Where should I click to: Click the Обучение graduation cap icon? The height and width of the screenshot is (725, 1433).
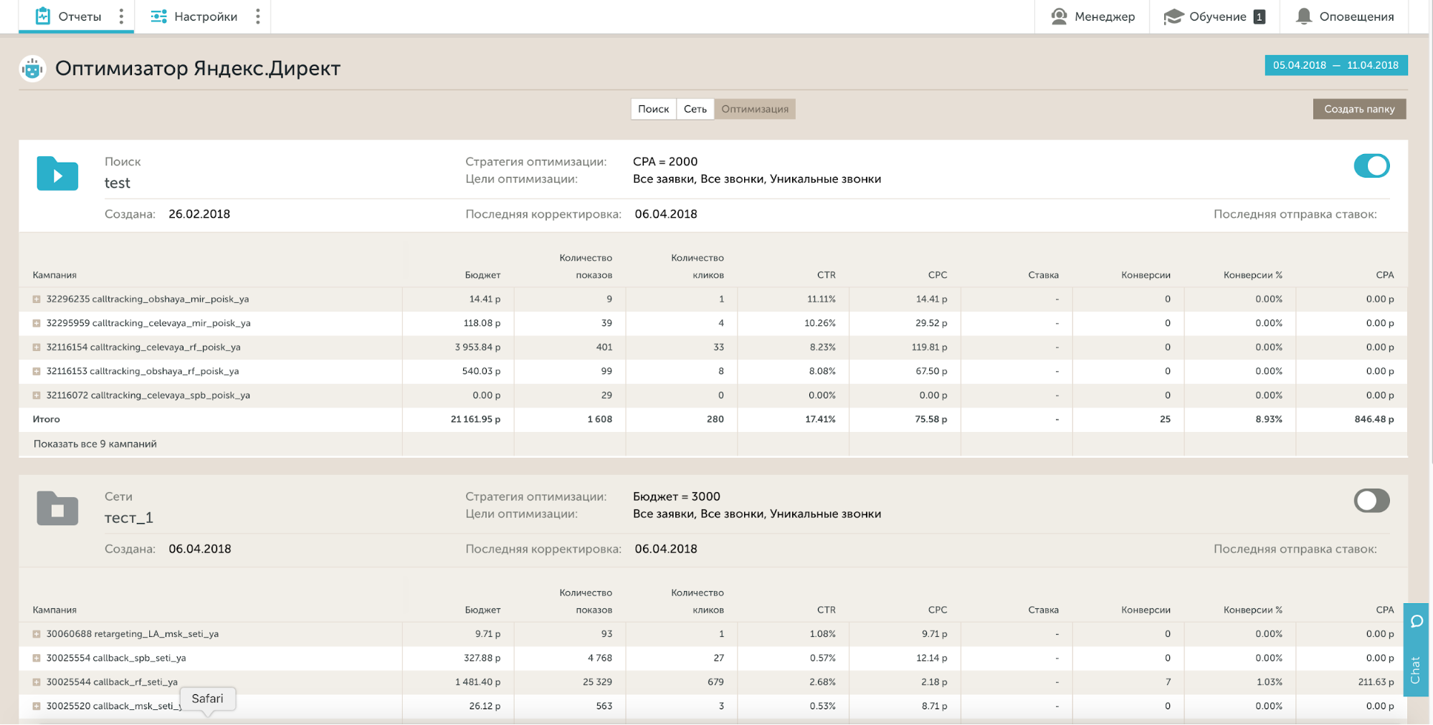pos(1173,16)
